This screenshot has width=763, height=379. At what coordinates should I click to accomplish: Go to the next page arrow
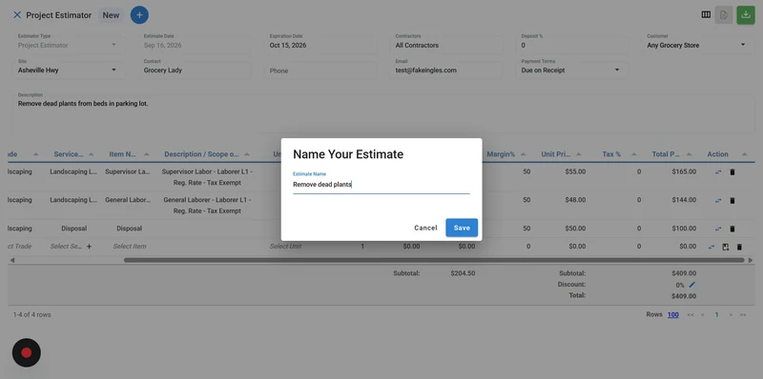click(731, 315)
